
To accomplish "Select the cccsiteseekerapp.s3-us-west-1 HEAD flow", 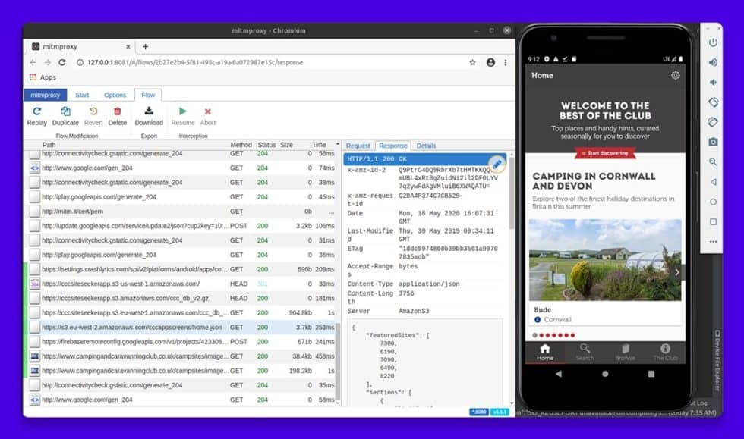I will pyautogui.click(x=181, y=284).
